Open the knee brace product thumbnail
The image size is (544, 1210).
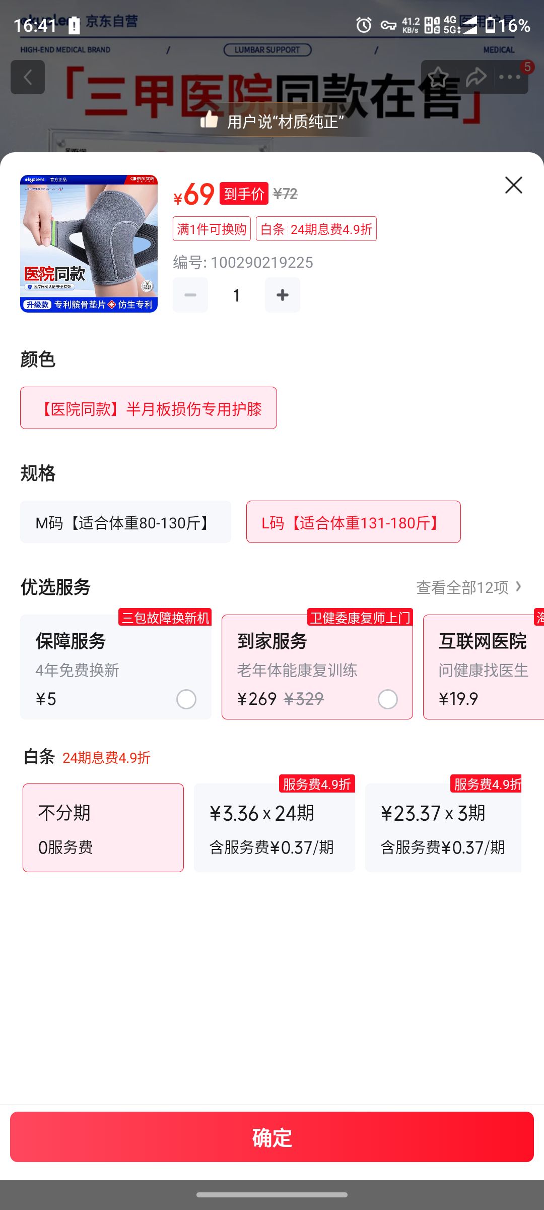(x=89, y=244)
